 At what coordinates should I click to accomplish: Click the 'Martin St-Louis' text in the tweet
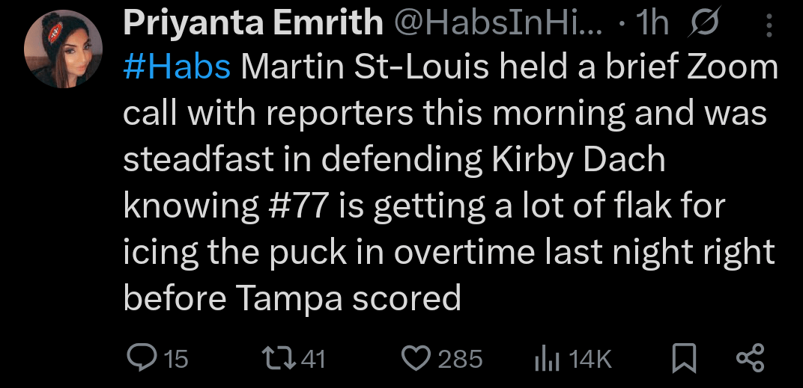(364, 67)
